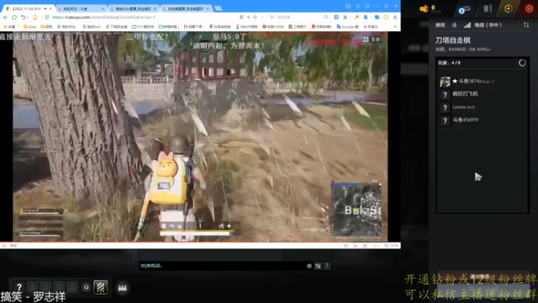The height and width of the screenshot is (303, 538).
Task: Open the Dota armory shield-sword icon
Action: coord(488,9)
